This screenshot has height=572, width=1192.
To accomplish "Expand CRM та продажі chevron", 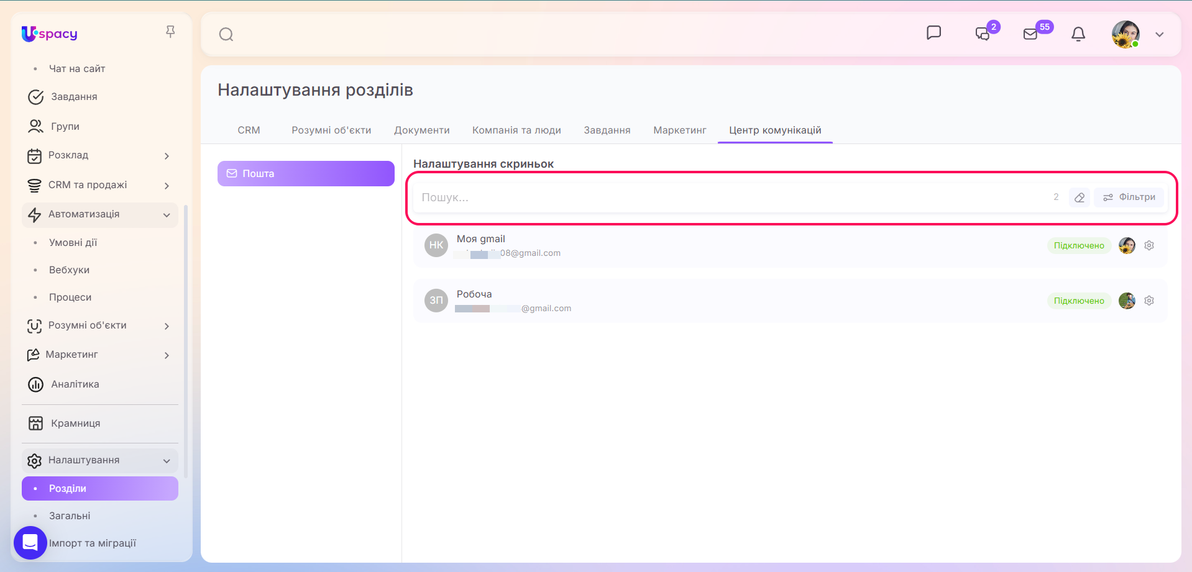I will [167, 186].
